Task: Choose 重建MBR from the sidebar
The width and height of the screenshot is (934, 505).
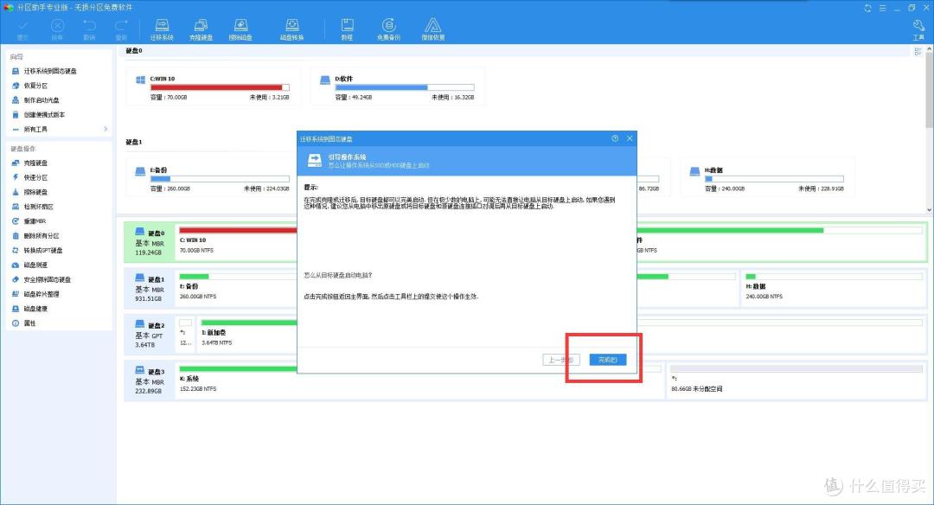Action: (x=34, y=221)
